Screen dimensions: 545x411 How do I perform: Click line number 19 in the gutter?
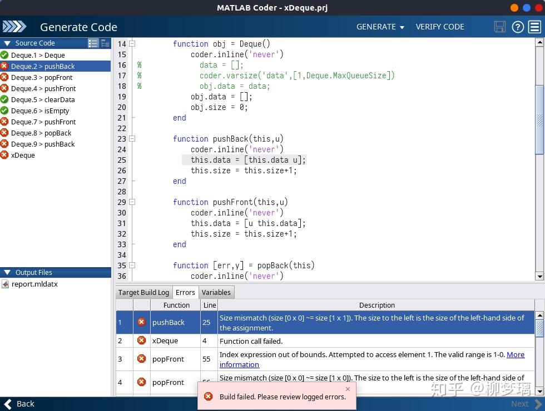coord(122,97)
